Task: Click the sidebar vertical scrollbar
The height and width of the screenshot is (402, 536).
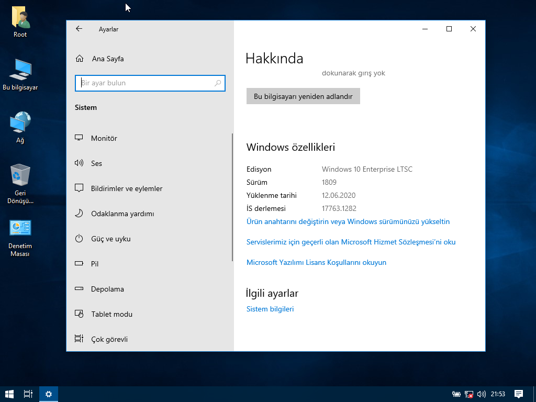Action: [232, 197]
